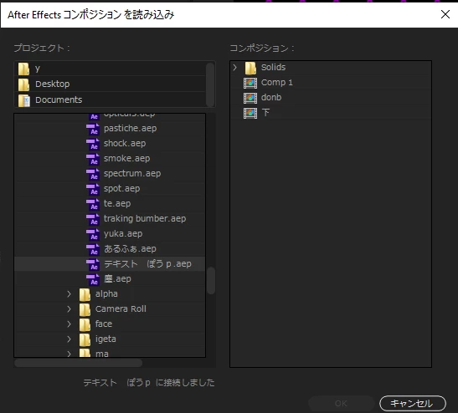Screen dimensions: 458x413
Task: Click the Solids folder label
Action: point(274,68)
